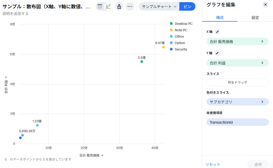Click the share/export icon
Image resolution: width=273 pixels, height=168 pixels.
pos(119,6)
